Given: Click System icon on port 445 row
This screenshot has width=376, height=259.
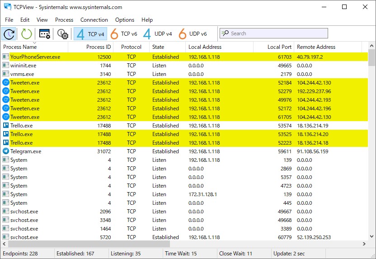Looking at the screenshot, I should point(5,203).
